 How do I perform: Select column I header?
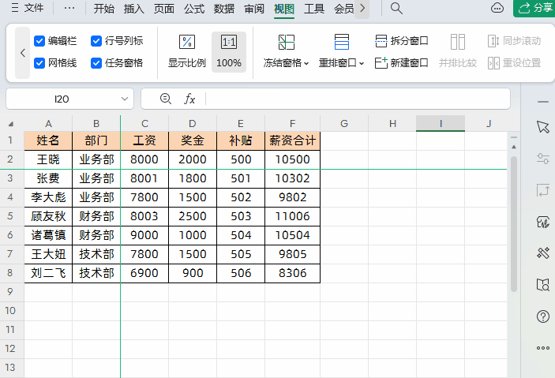coord(441,124)
